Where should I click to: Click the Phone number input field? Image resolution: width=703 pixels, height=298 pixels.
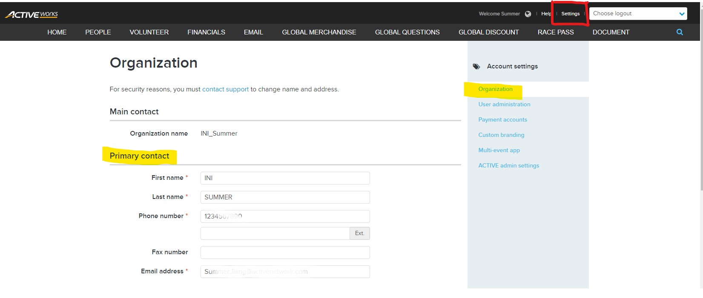point(285,216)
